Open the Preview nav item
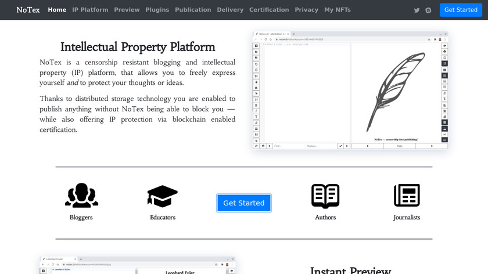 pos(127,10)
